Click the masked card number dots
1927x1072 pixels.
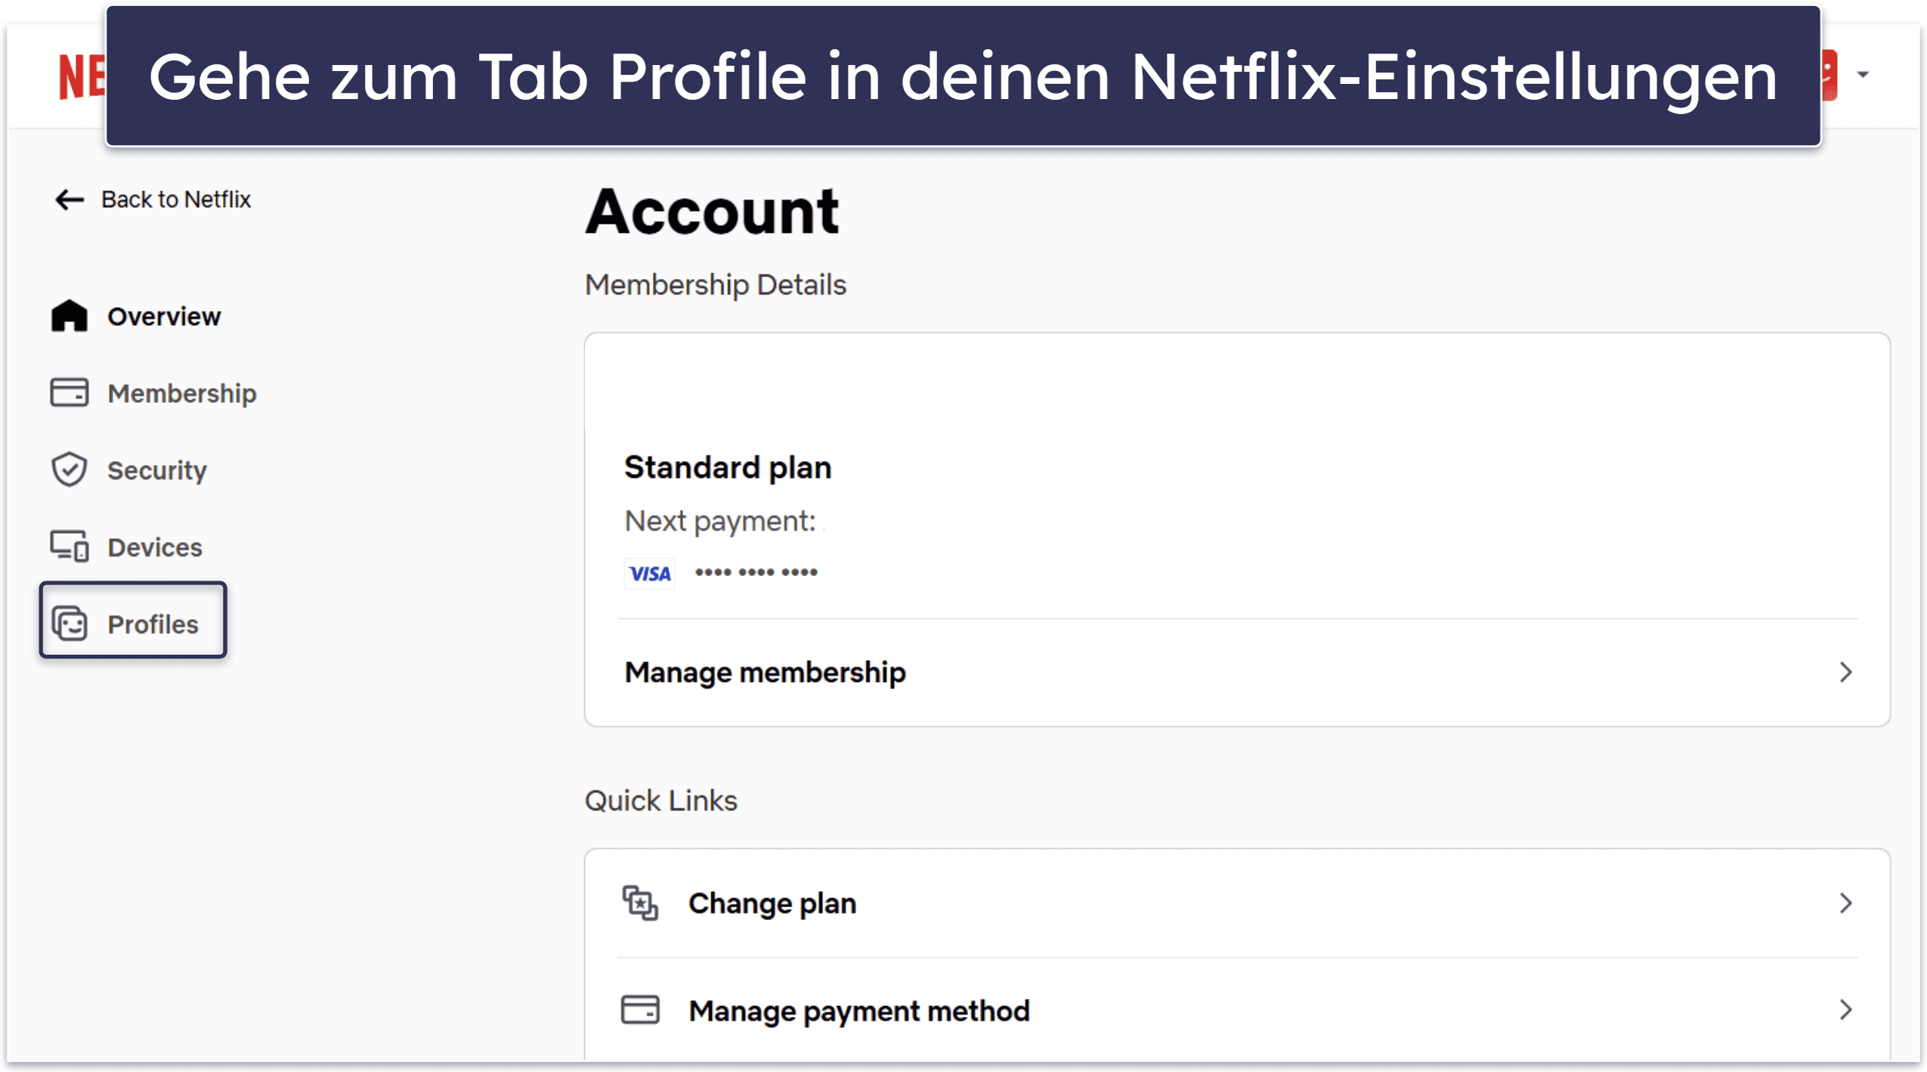[x=756, y=572]
